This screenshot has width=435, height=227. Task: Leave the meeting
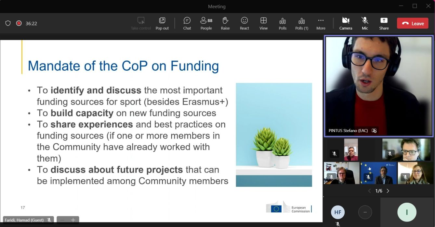tap(413, 23)
